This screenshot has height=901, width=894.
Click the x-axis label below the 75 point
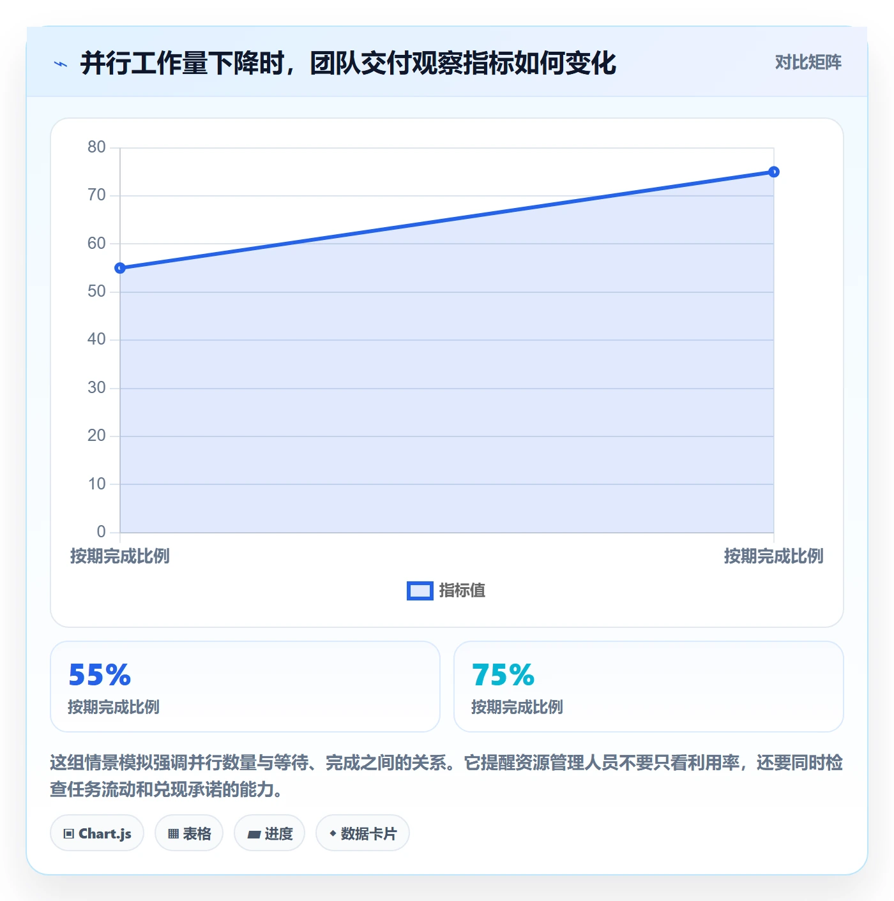pyautogui.click(x=774, y=556)
